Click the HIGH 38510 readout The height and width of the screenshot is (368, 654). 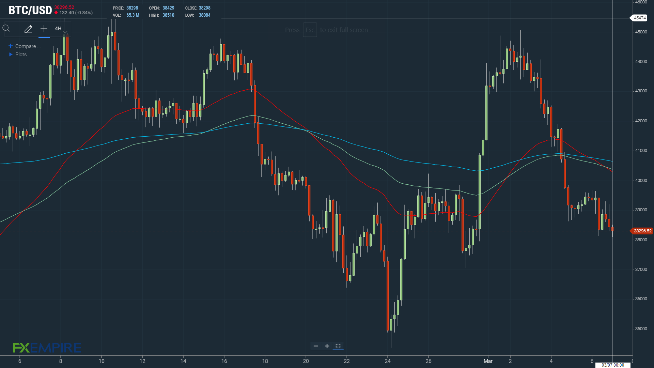click(161, 15)
